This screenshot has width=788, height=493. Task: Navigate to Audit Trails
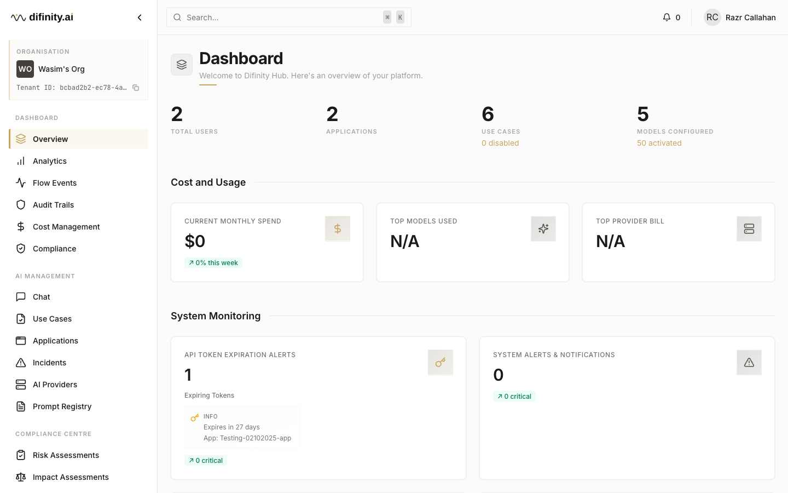79,205
